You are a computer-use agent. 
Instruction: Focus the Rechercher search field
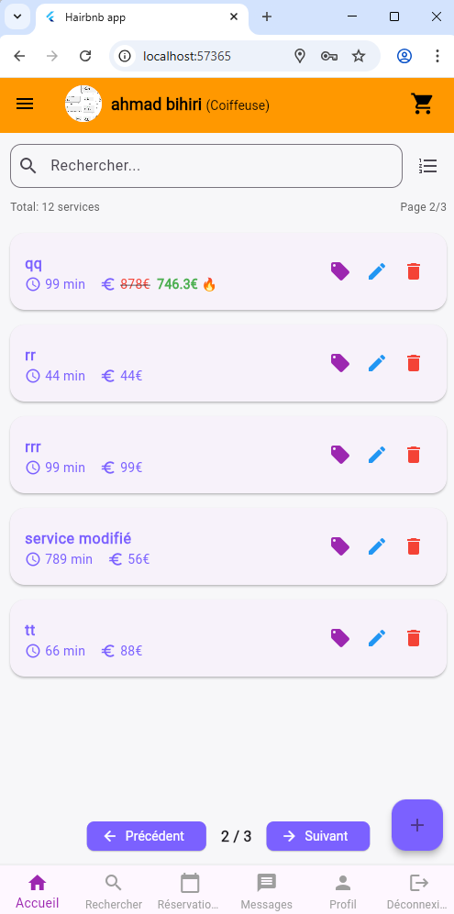206,166
